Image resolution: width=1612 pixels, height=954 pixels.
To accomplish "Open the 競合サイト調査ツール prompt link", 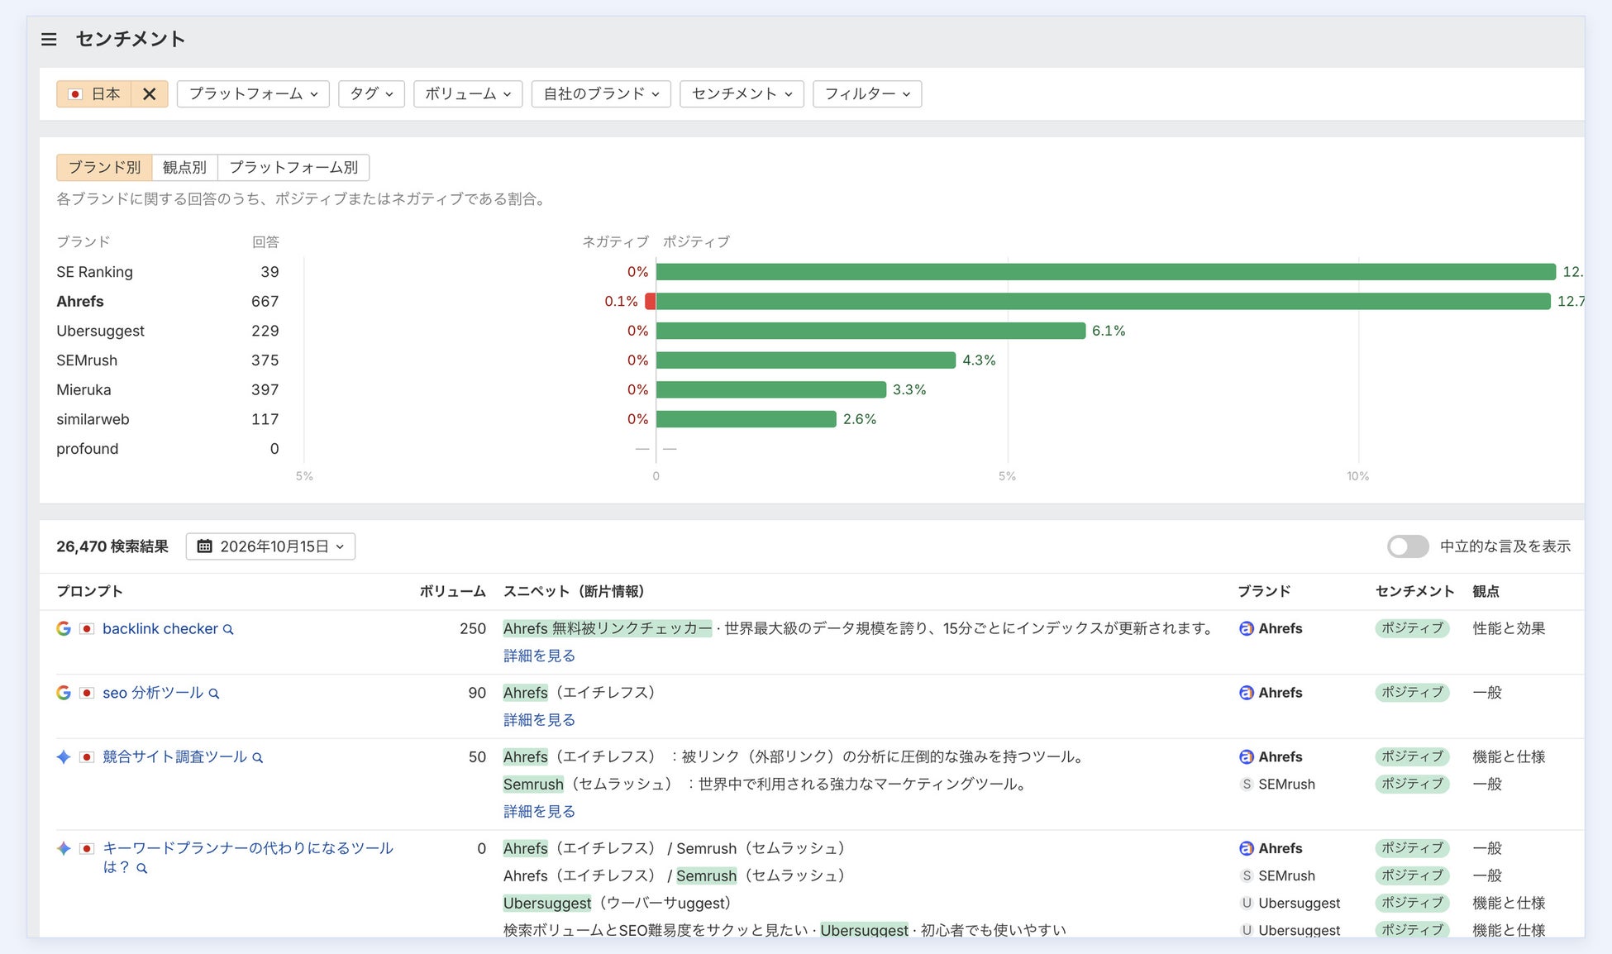I will (x=174, y=757).
